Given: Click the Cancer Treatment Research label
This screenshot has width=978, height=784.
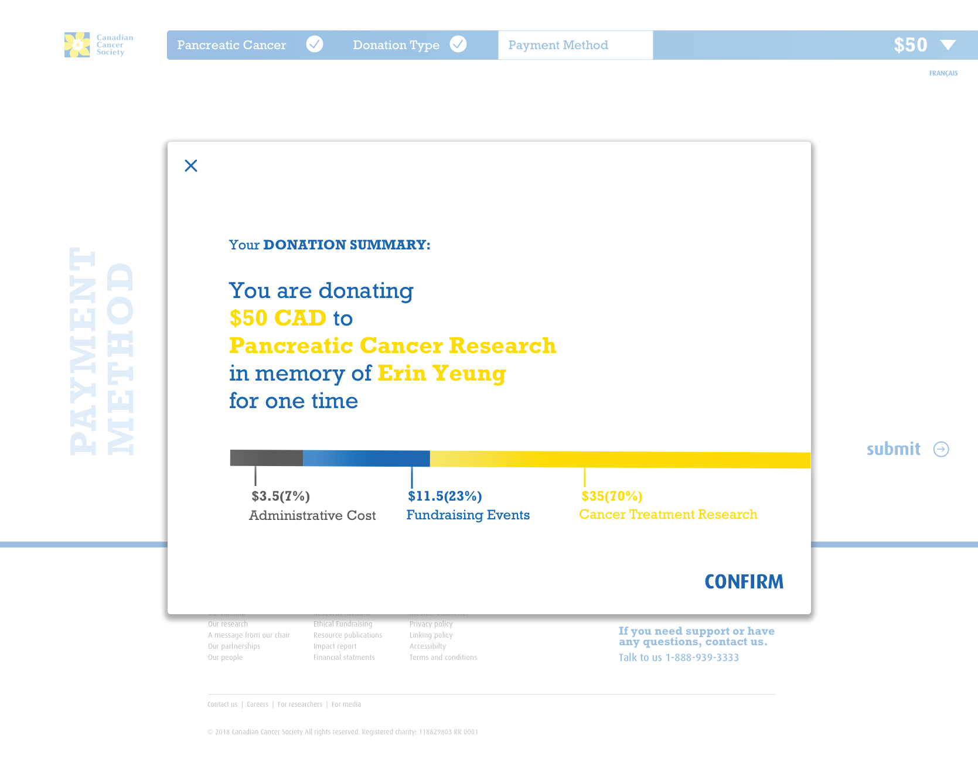Looking at the screenshot, I should pos(668,514).
